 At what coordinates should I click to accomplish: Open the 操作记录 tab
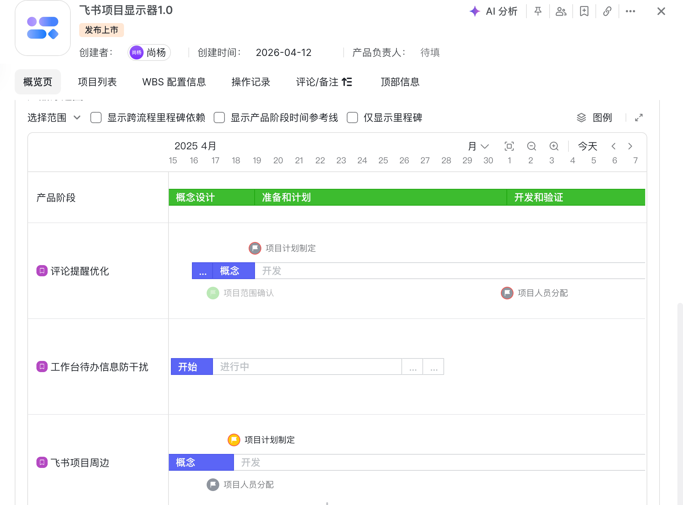251,82
